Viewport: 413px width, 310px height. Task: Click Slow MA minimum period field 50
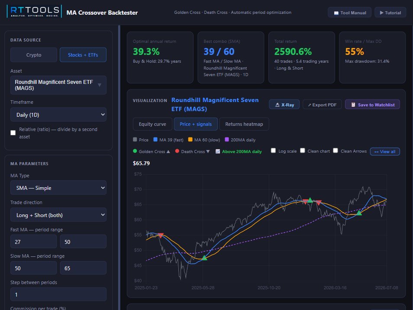33,268
